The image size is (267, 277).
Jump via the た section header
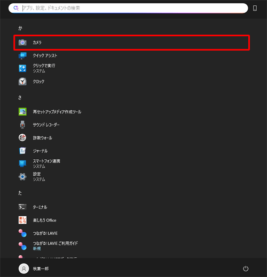click(20, 193)
